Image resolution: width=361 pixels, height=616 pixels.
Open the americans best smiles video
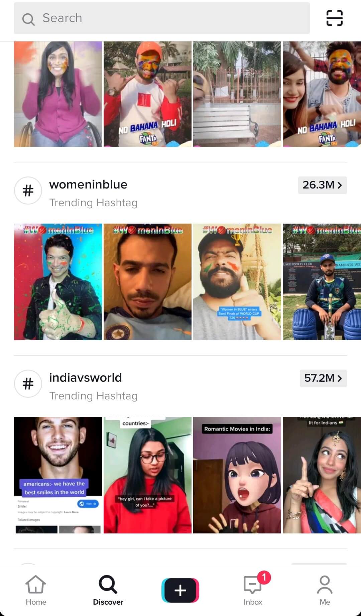[x=58, y=475]
